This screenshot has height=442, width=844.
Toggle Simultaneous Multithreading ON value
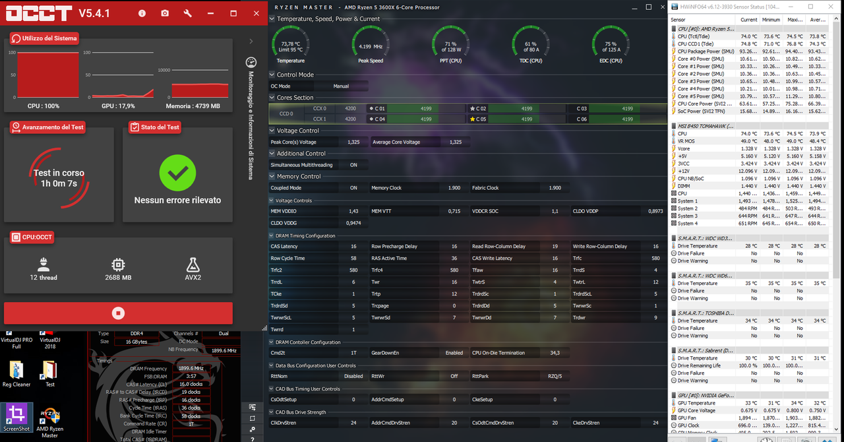click(353, 165)
